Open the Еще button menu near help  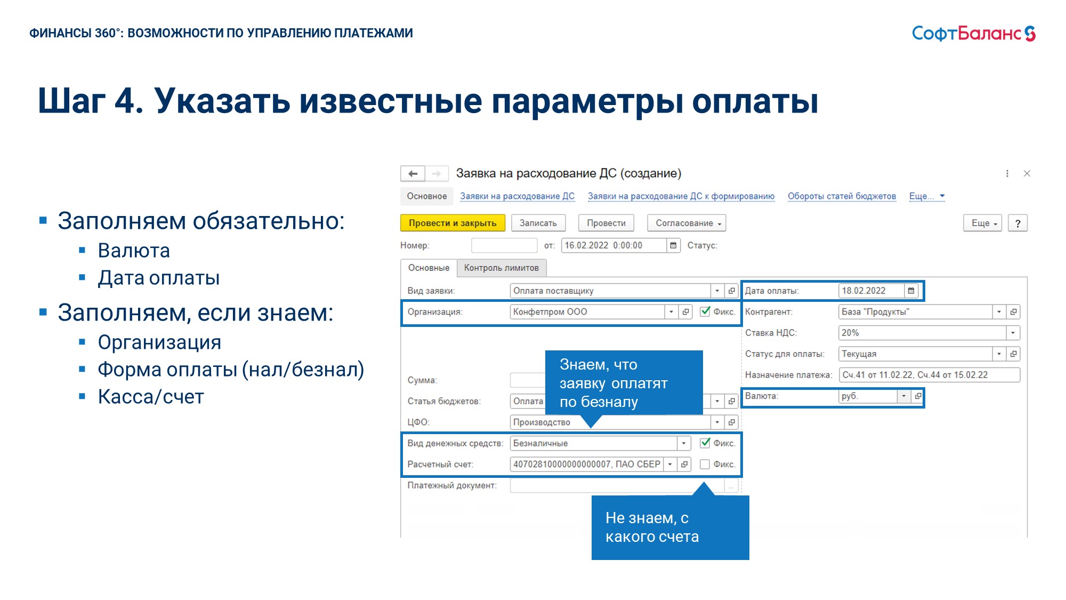coord(983,223)
